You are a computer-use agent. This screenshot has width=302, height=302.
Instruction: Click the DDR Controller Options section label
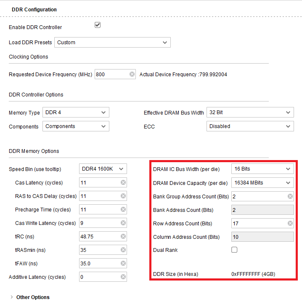tap(36, 95)
